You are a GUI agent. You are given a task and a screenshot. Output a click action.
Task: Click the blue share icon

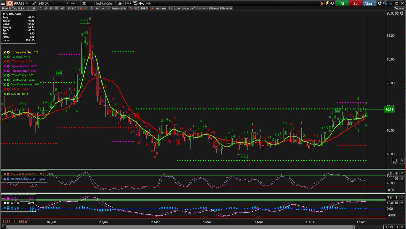click(x=385, y=3)
